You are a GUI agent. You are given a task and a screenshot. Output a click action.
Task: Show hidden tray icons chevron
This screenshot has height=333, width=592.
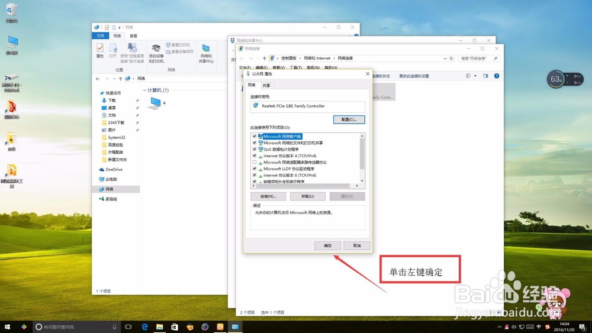point(499,327)
